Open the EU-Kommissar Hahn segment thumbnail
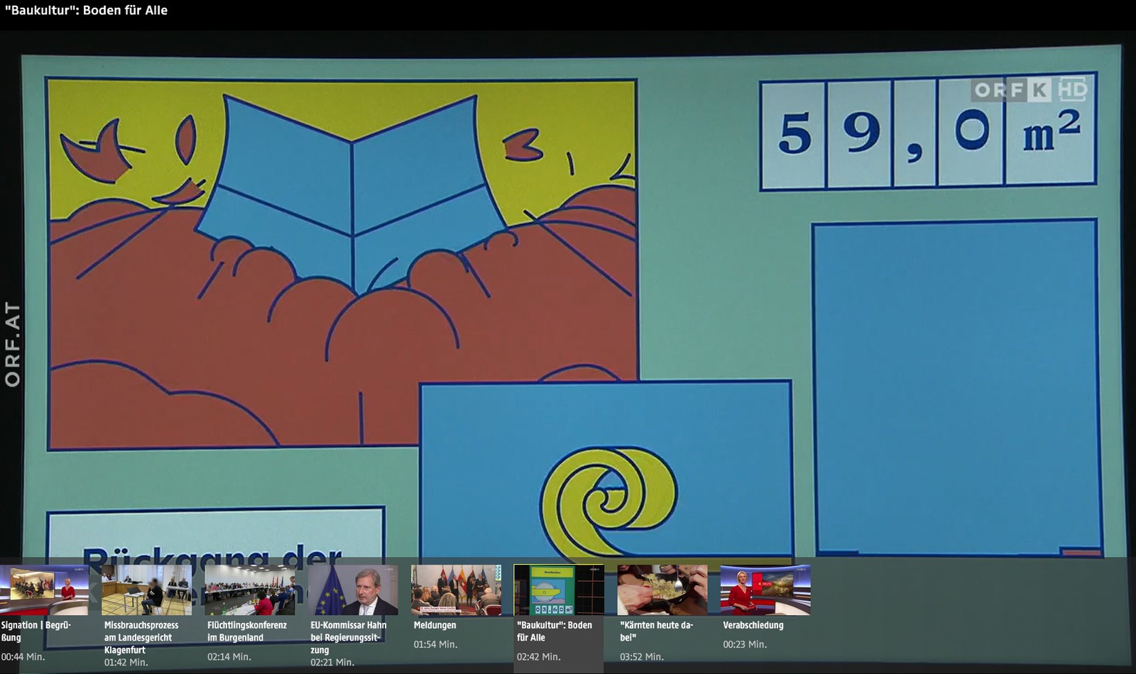This screenshot has width=1136, height=674. 353,590
